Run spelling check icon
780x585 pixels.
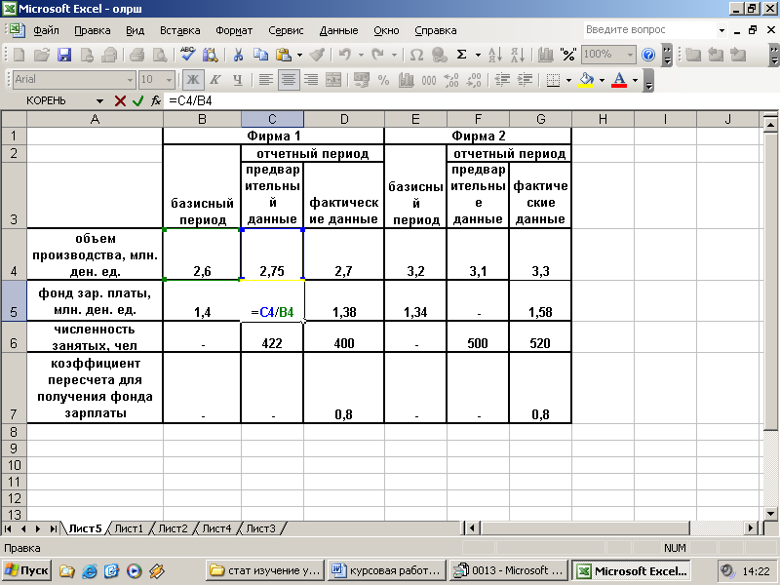coord(187,55)
